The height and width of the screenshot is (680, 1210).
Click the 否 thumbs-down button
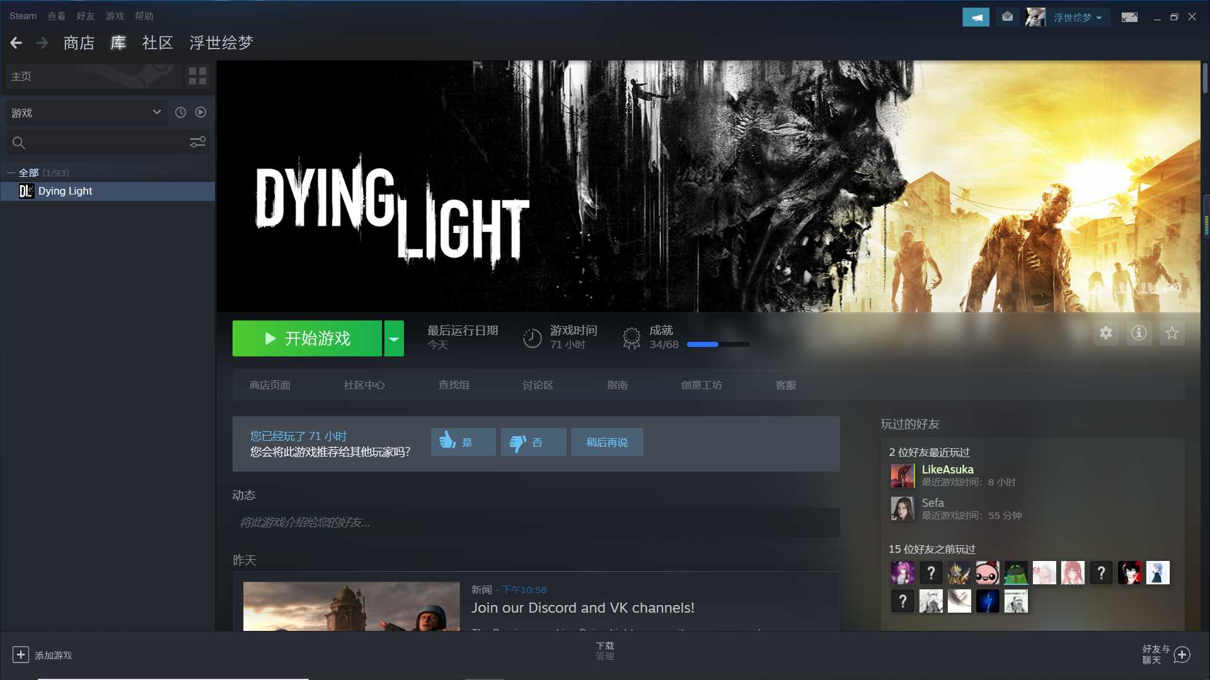[x=533, y=442]
